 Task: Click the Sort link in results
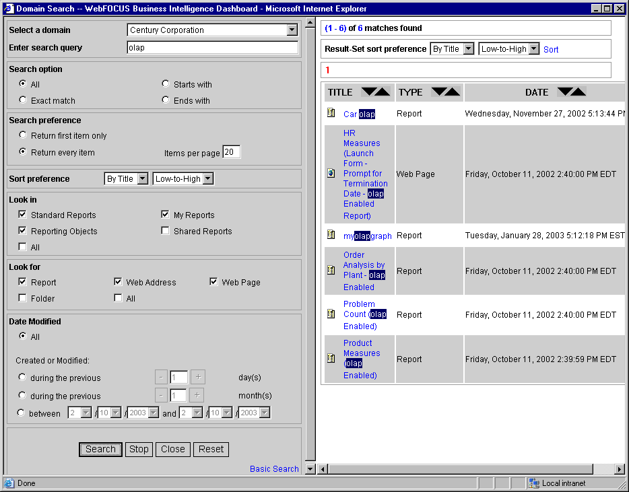point(551,49)
